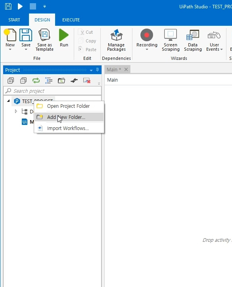Click the Copy command
The image size is (232, 287).
(87, 41)
